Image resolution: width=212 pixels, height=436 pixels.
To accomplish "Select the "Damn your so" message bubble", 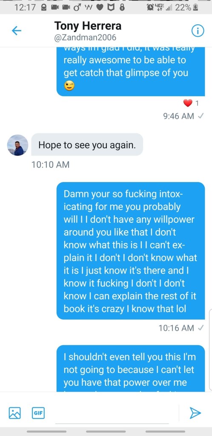I will pyautogui.click(x=131, y=251).
